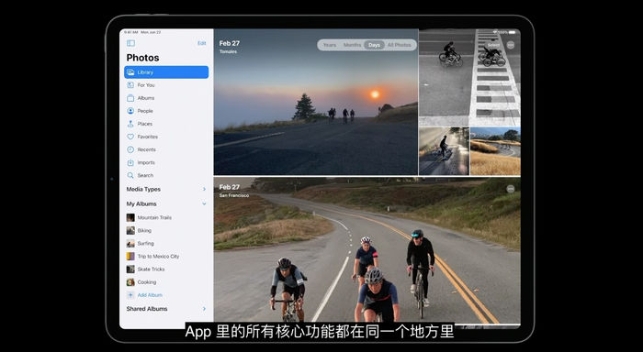Select Library in the sidebar
Viewport: 643px width, 352px height.
point(166,72)
